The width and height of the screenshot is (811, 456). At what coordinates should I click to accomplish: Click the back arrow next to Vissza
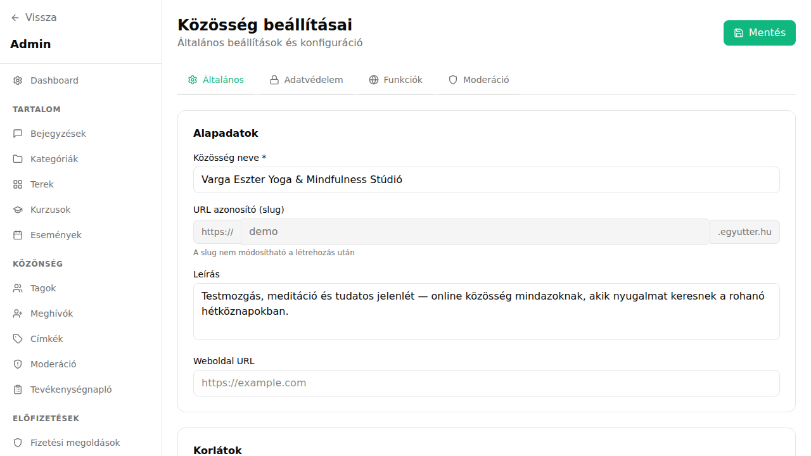coord(14,17)
